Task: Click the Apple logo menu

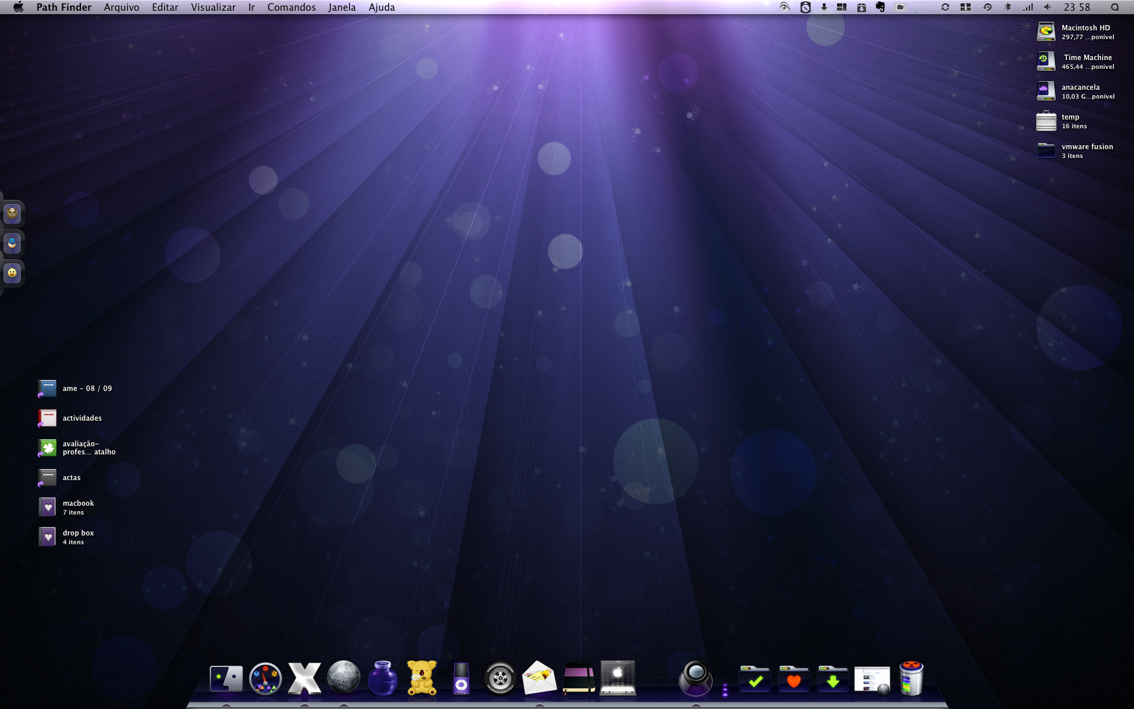Action: point(18,7)
